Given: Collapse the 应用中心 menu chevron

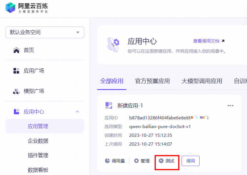Looking at the screenshot, I should pos(77,112).
